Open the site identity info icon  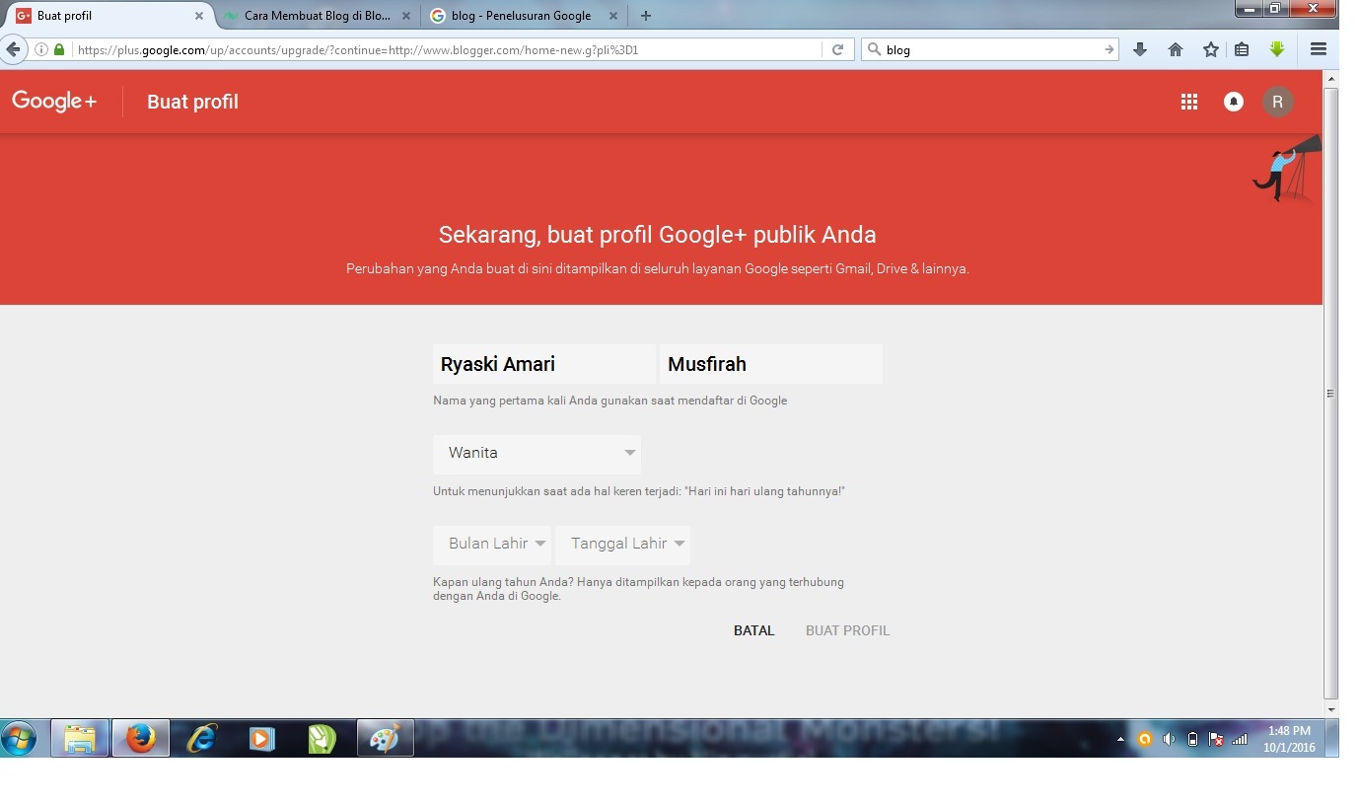coord(41,49)
